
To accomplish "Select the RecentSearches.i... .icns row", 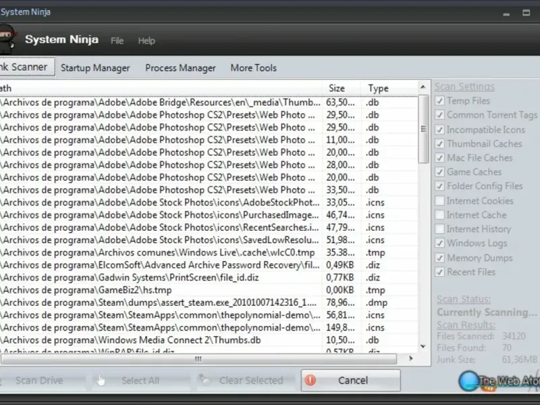I will click(x=209, y=227).
